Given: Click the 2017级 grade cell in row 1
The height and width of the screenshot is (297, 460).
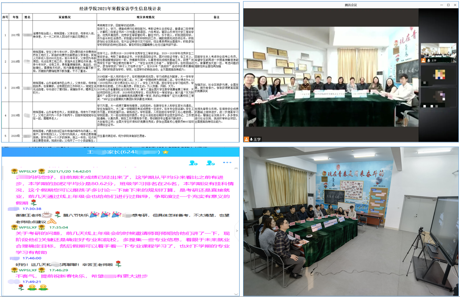Looking at the screenshot, I should click(x=15, y=35).
